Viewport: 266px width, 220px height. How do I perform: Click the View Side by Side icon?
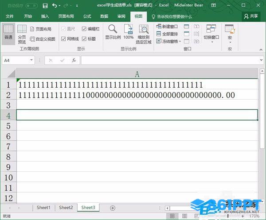click(196, 26)
